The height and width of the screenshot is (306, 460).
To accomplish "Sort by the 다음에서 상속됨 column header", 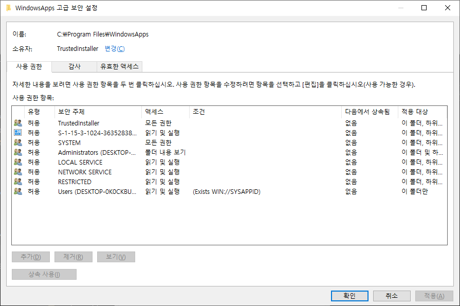I will (x=370, y=112).
